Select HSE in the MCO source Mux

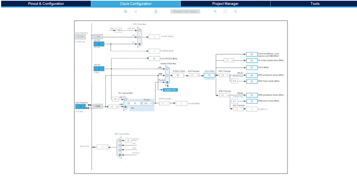(x=120, y=150)
